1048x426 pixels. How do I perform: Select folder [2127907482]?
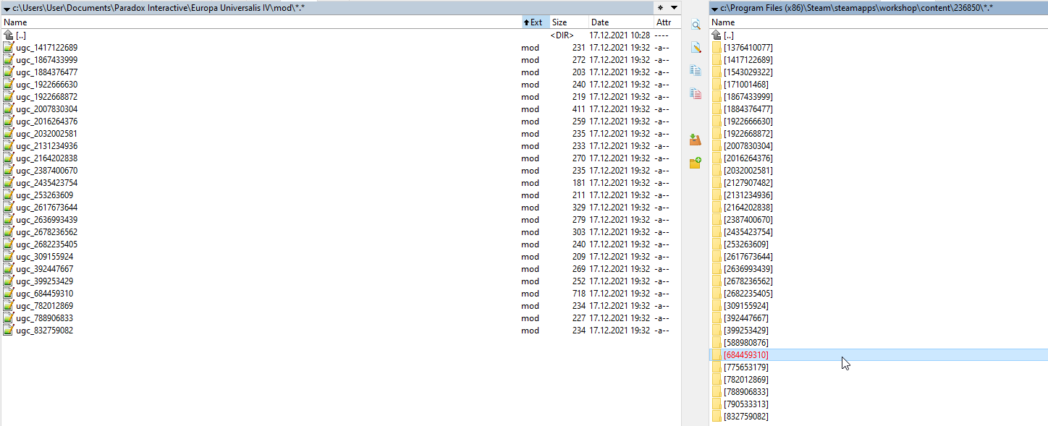tap(879, 183)
